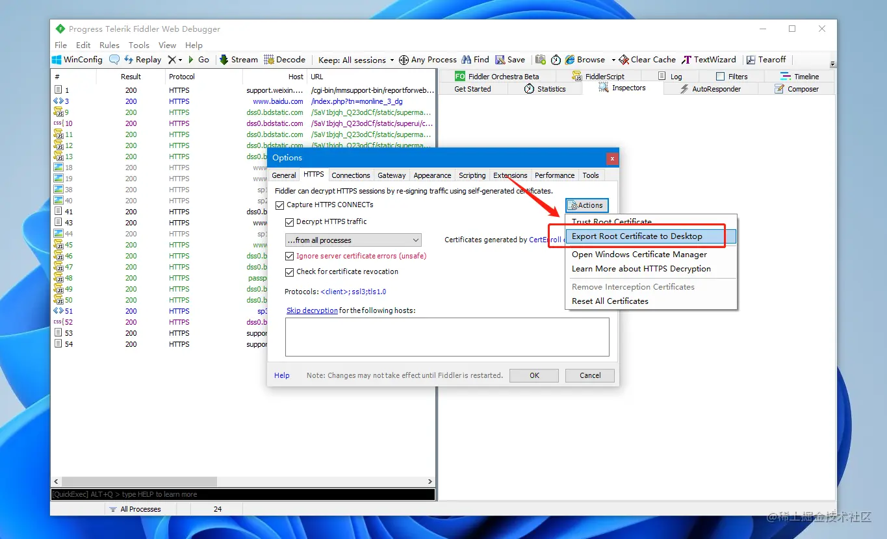The image size is (887, 539).
Task: Confirm Options with OK button
Action: click(534, 375)
